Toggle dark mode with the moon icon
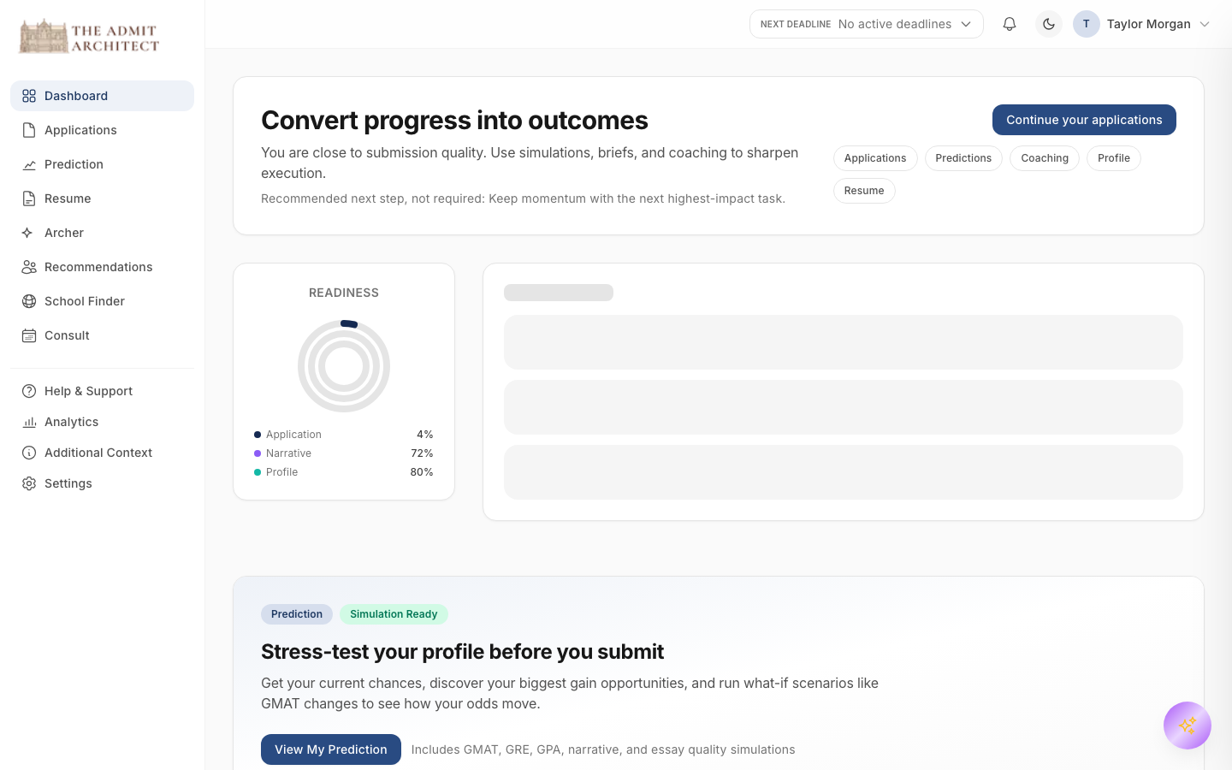Image resolution: width=1232 pixels, height=770 pixels. point(1049,24)
